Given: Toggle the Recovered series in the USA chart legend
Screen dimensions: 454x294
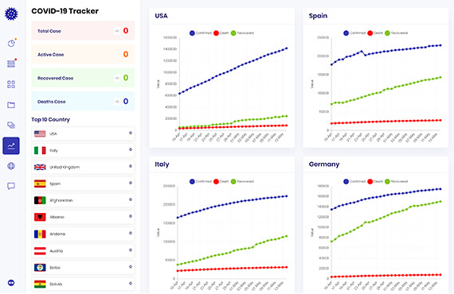Looking at the screenshot, I should 242,33.
